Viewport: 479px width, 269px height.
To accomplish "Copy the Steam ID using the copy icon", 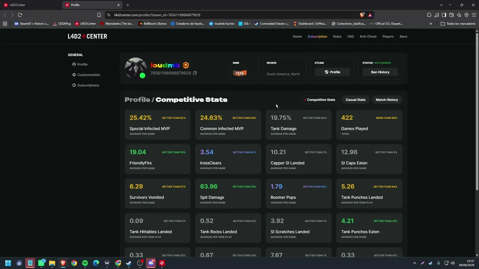I will 195,73.
